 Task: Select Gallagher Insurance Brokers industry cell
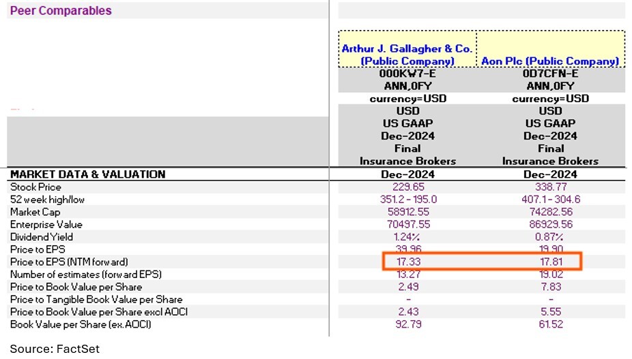pos(407,161)
